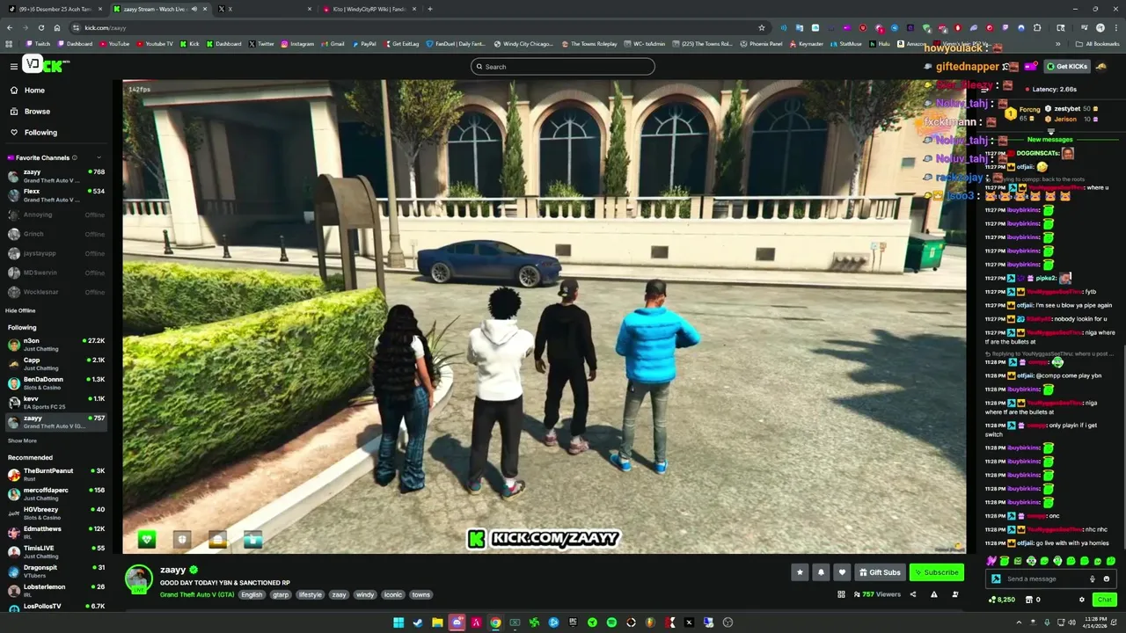Click the notification bell button under stream
This screenshot has height=633, width=1126.
(821, 572)
